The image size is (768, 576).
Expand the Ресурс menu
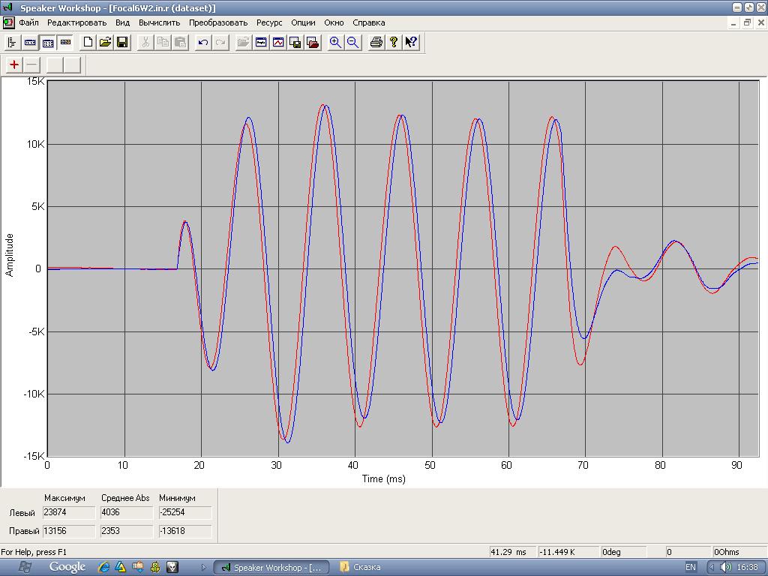(x=269, y=22)
